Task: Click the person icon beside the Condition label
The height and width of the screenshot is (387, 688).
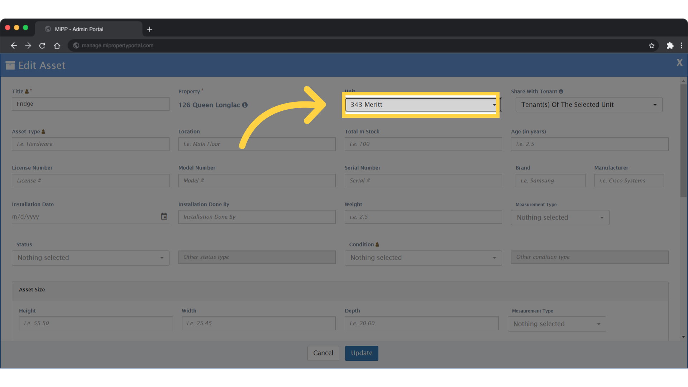Action: tap(378, 244)
